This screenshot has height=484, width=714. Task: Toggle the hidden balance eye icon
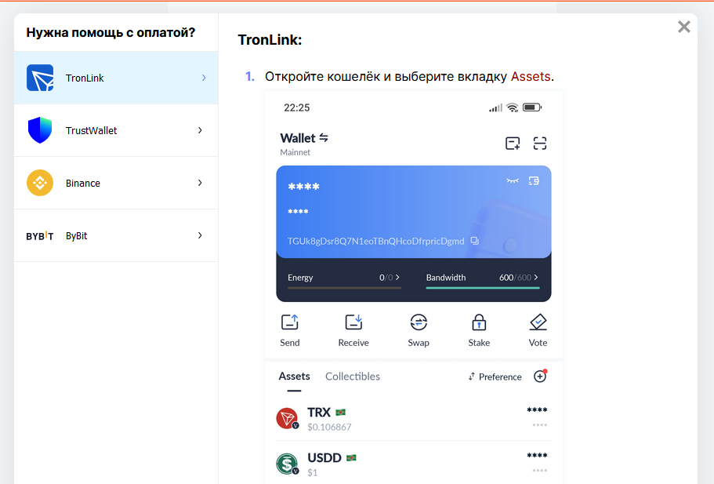(513, 181)
